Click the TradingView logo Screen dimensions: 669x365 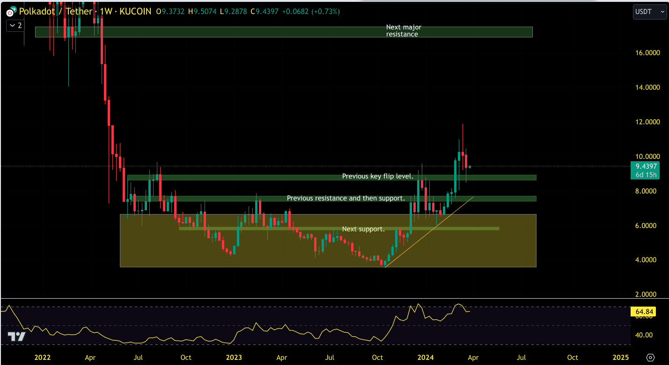tap(17, 336)
